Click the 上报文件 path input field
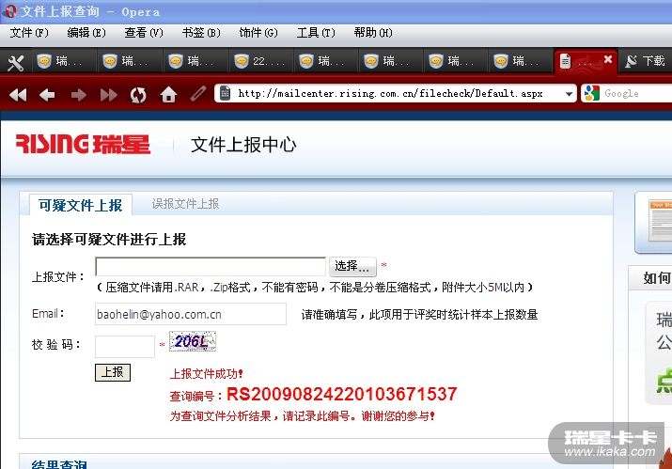 (211, 267)
